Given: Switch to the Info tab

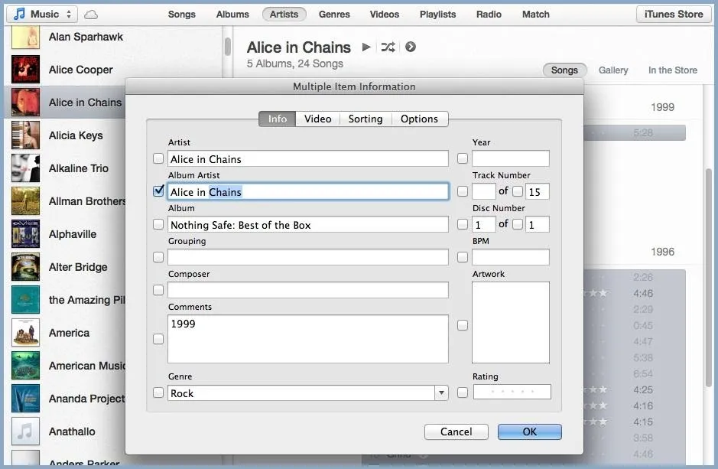Looking at the screenshot, I should tap(277, 119).
